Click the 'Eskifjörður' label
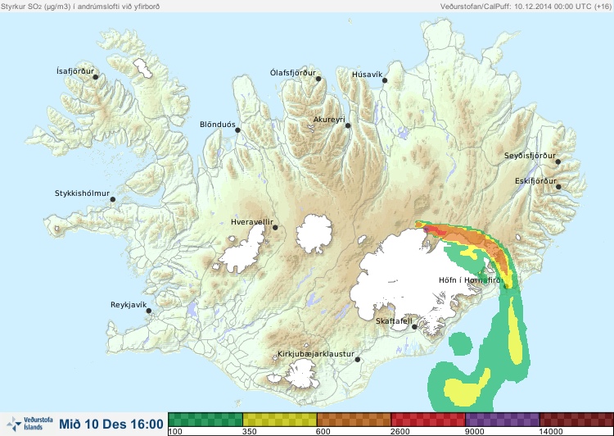The width and height of the screenshot is (614, 436). pos(535,181)
